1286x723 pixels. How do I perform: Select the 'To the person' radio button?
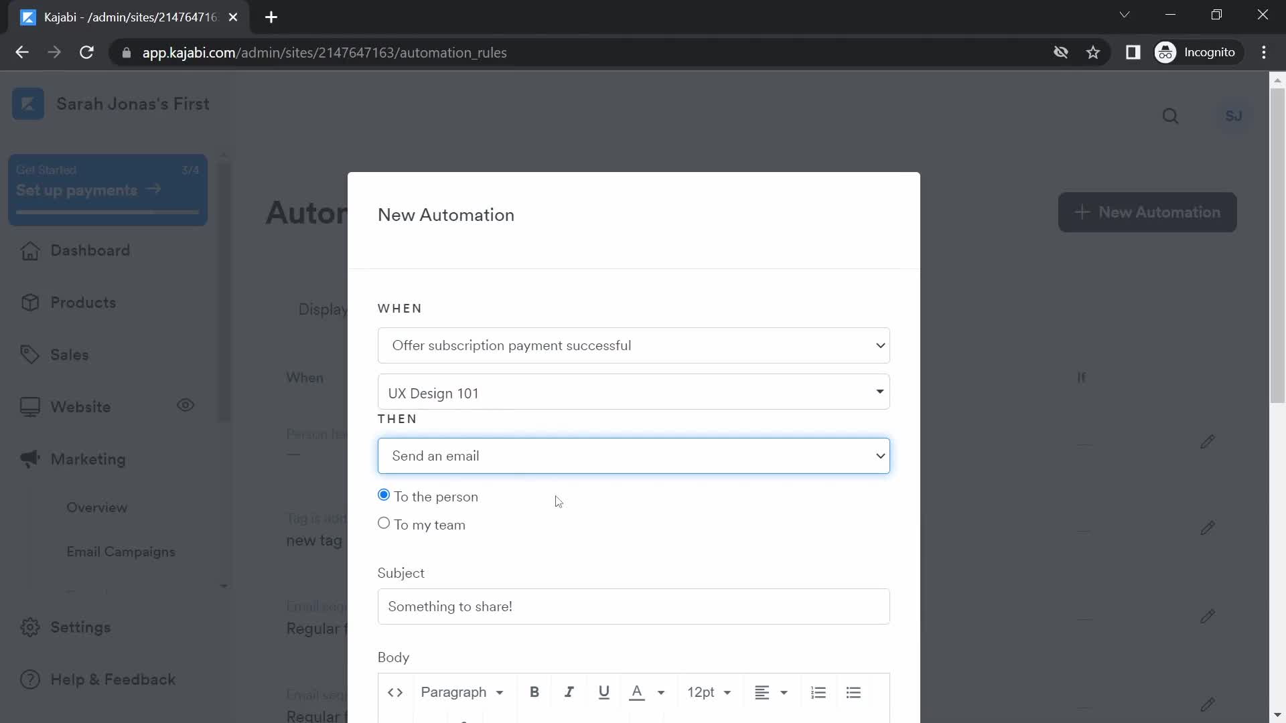(x=384, y=495)
